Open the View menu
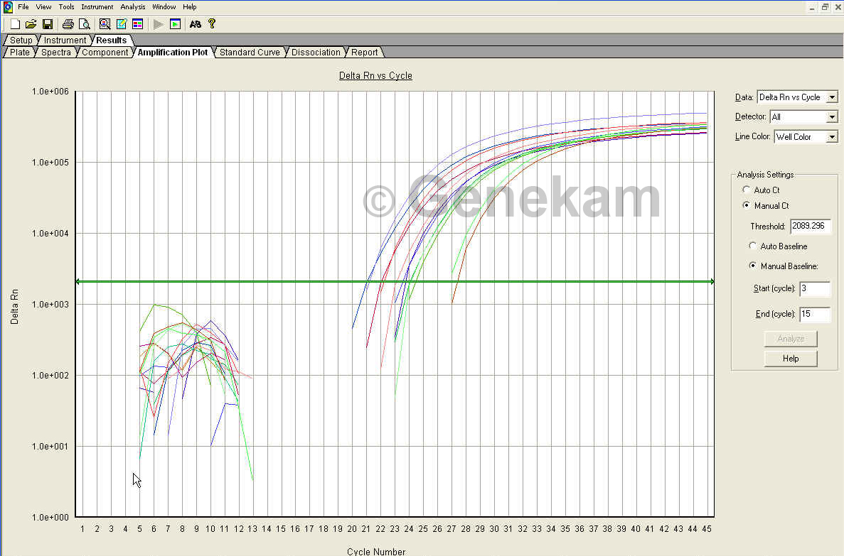 coord(43,7)
